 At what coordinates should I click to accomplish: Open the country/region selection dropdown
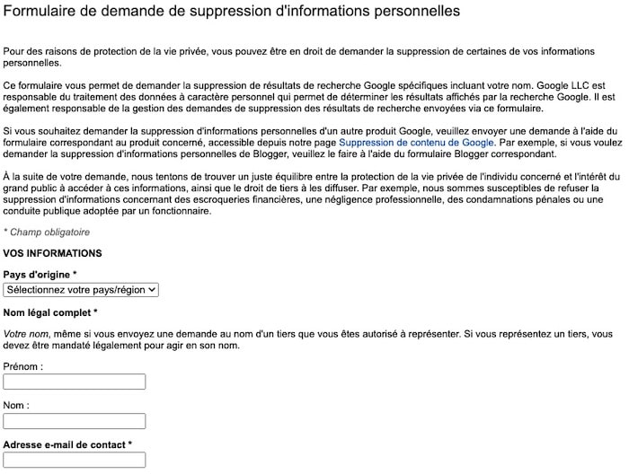pos(81,290)
